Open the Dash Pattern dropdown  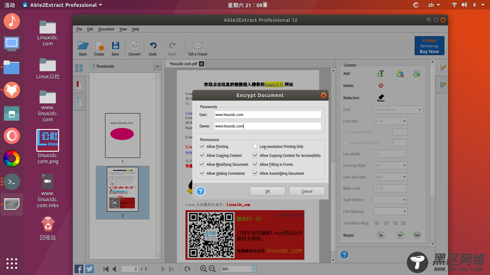[x=390, y=200]
